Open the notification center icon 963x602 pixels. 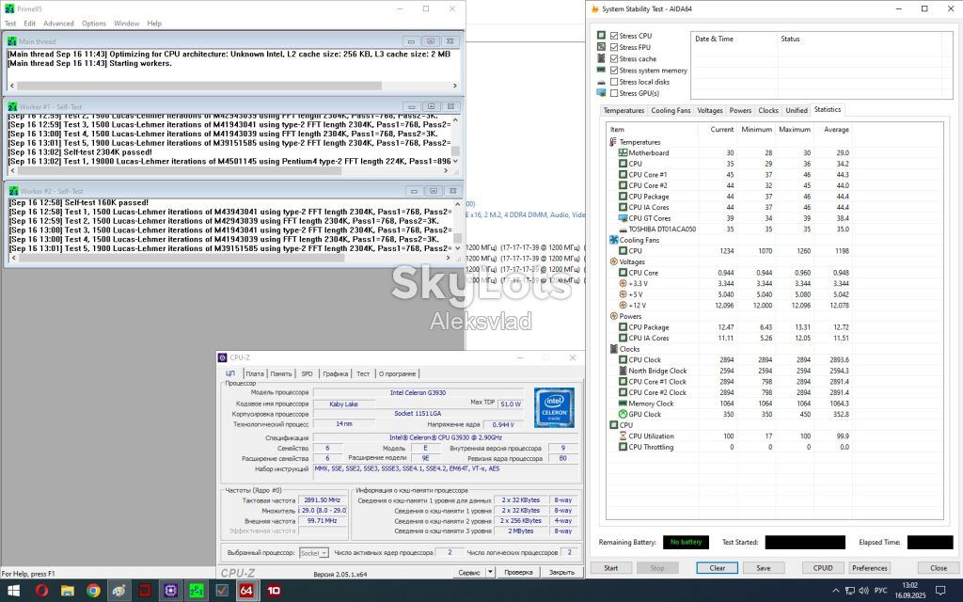(x=941, y=591)
